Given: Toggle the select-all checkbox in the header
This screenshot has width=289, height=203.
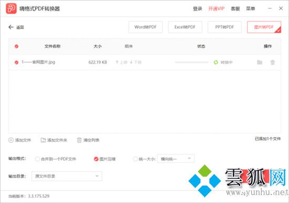Looking at the screenshot, I should coord(16,46).
